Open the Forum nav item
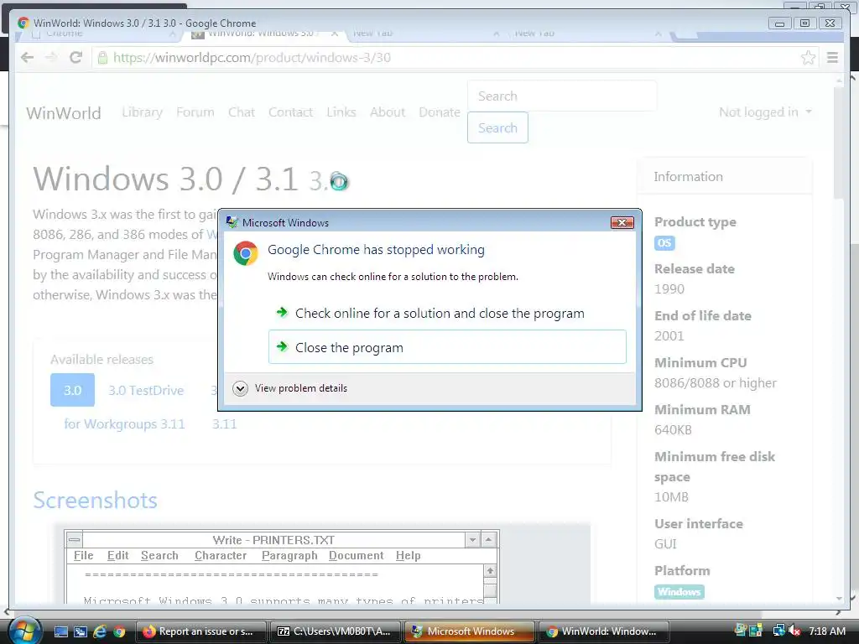 coord(195,112)
